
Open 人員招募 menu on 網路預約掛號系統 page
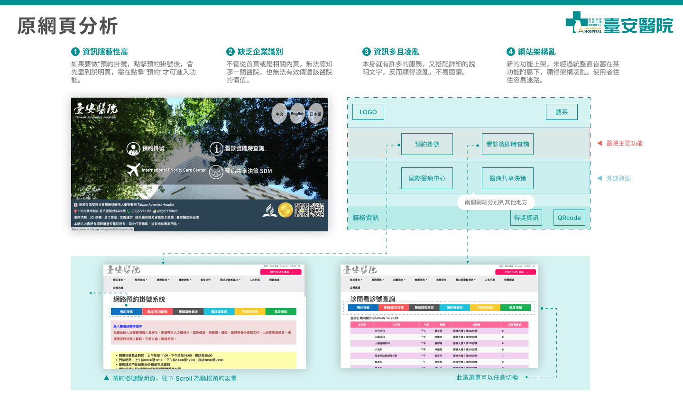pos(255,280)
